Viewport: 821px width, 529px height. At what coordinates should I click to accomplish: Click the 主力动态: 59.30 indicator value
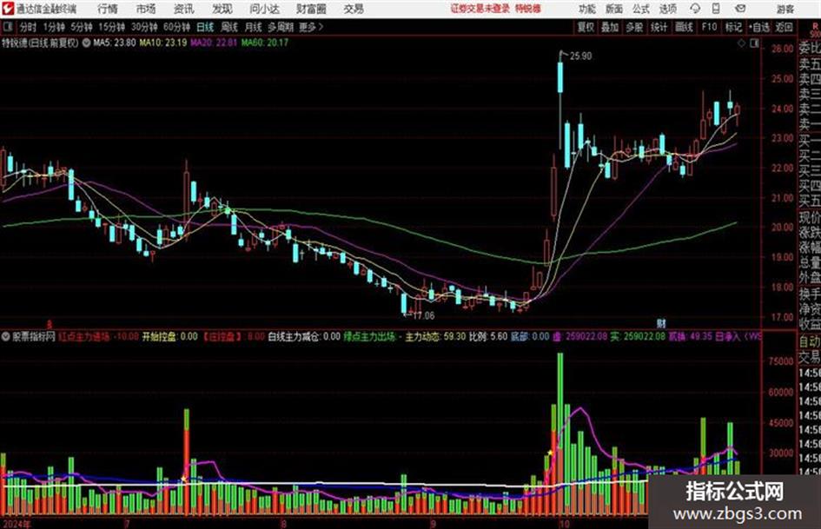pyautogui.click(x=435, y=337)
